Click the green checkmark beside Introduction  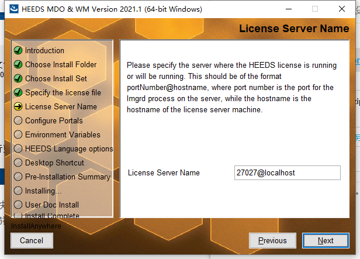coord(18,50)
